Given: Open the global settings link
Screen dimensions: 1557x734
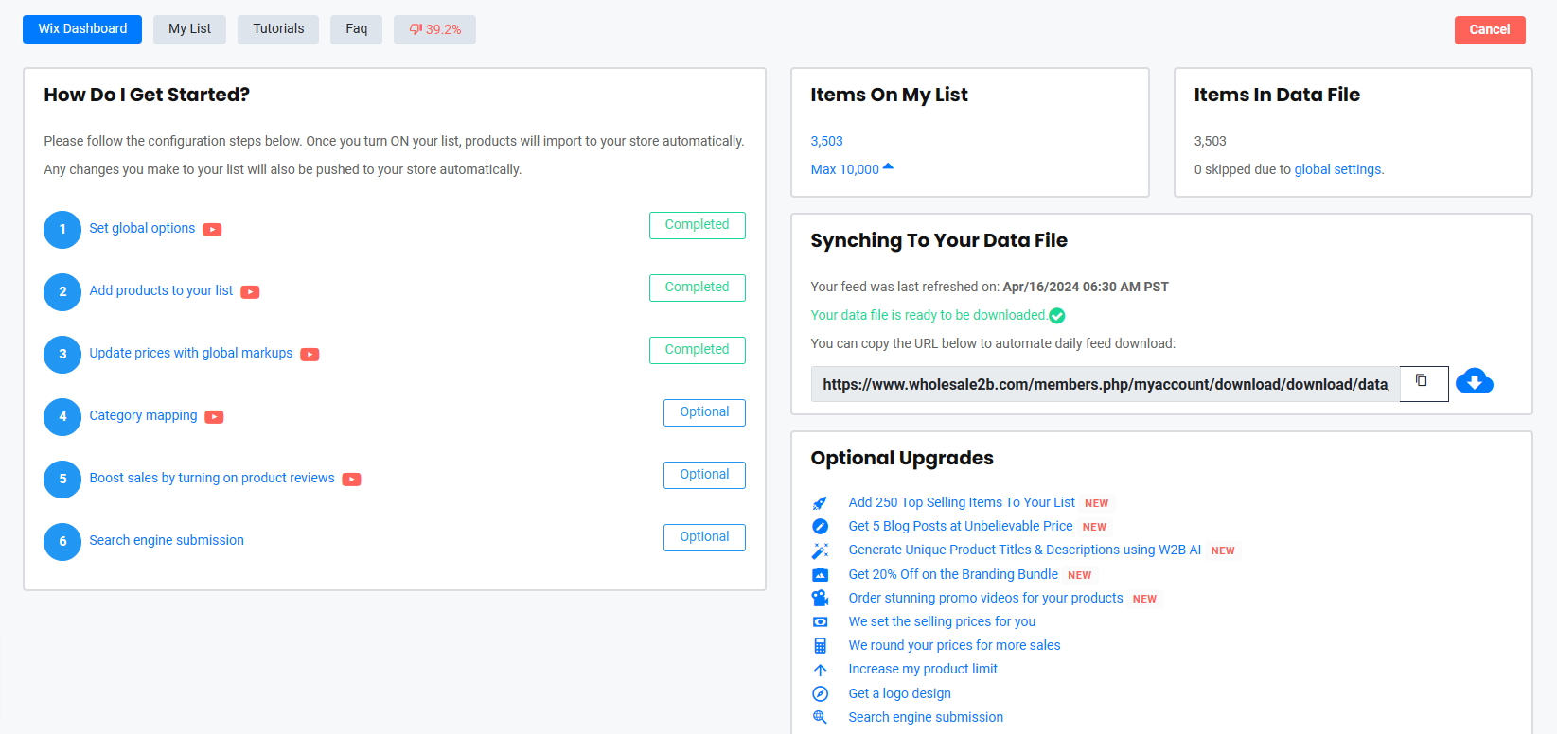Looking at the screenshot, I should 1337,169.
